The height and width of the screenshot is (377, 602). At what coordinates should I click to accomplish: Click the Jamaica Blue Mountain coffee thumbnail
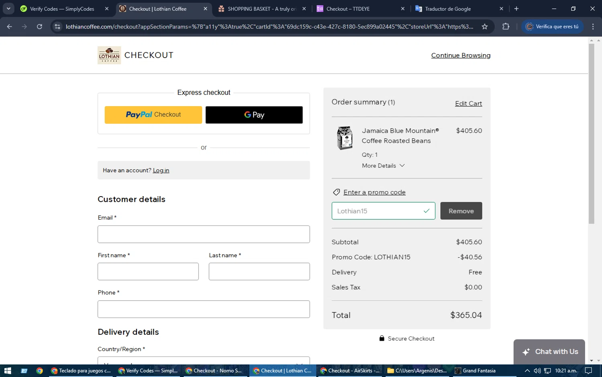point(345,138)
